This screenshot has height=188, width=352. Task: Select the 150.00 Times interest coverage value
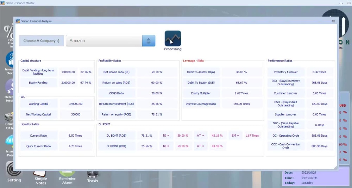[241, 104]
